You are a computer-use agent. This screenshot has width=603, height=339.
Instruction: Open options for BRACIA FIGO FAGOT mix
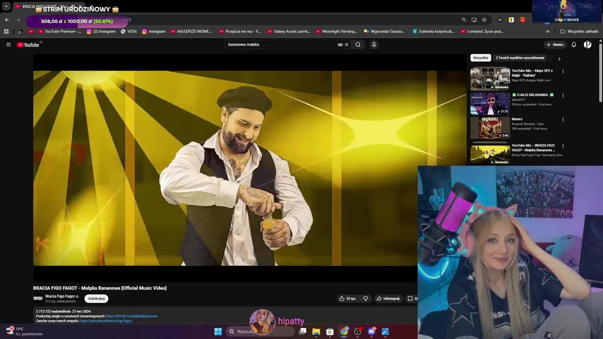coord(563,146)
